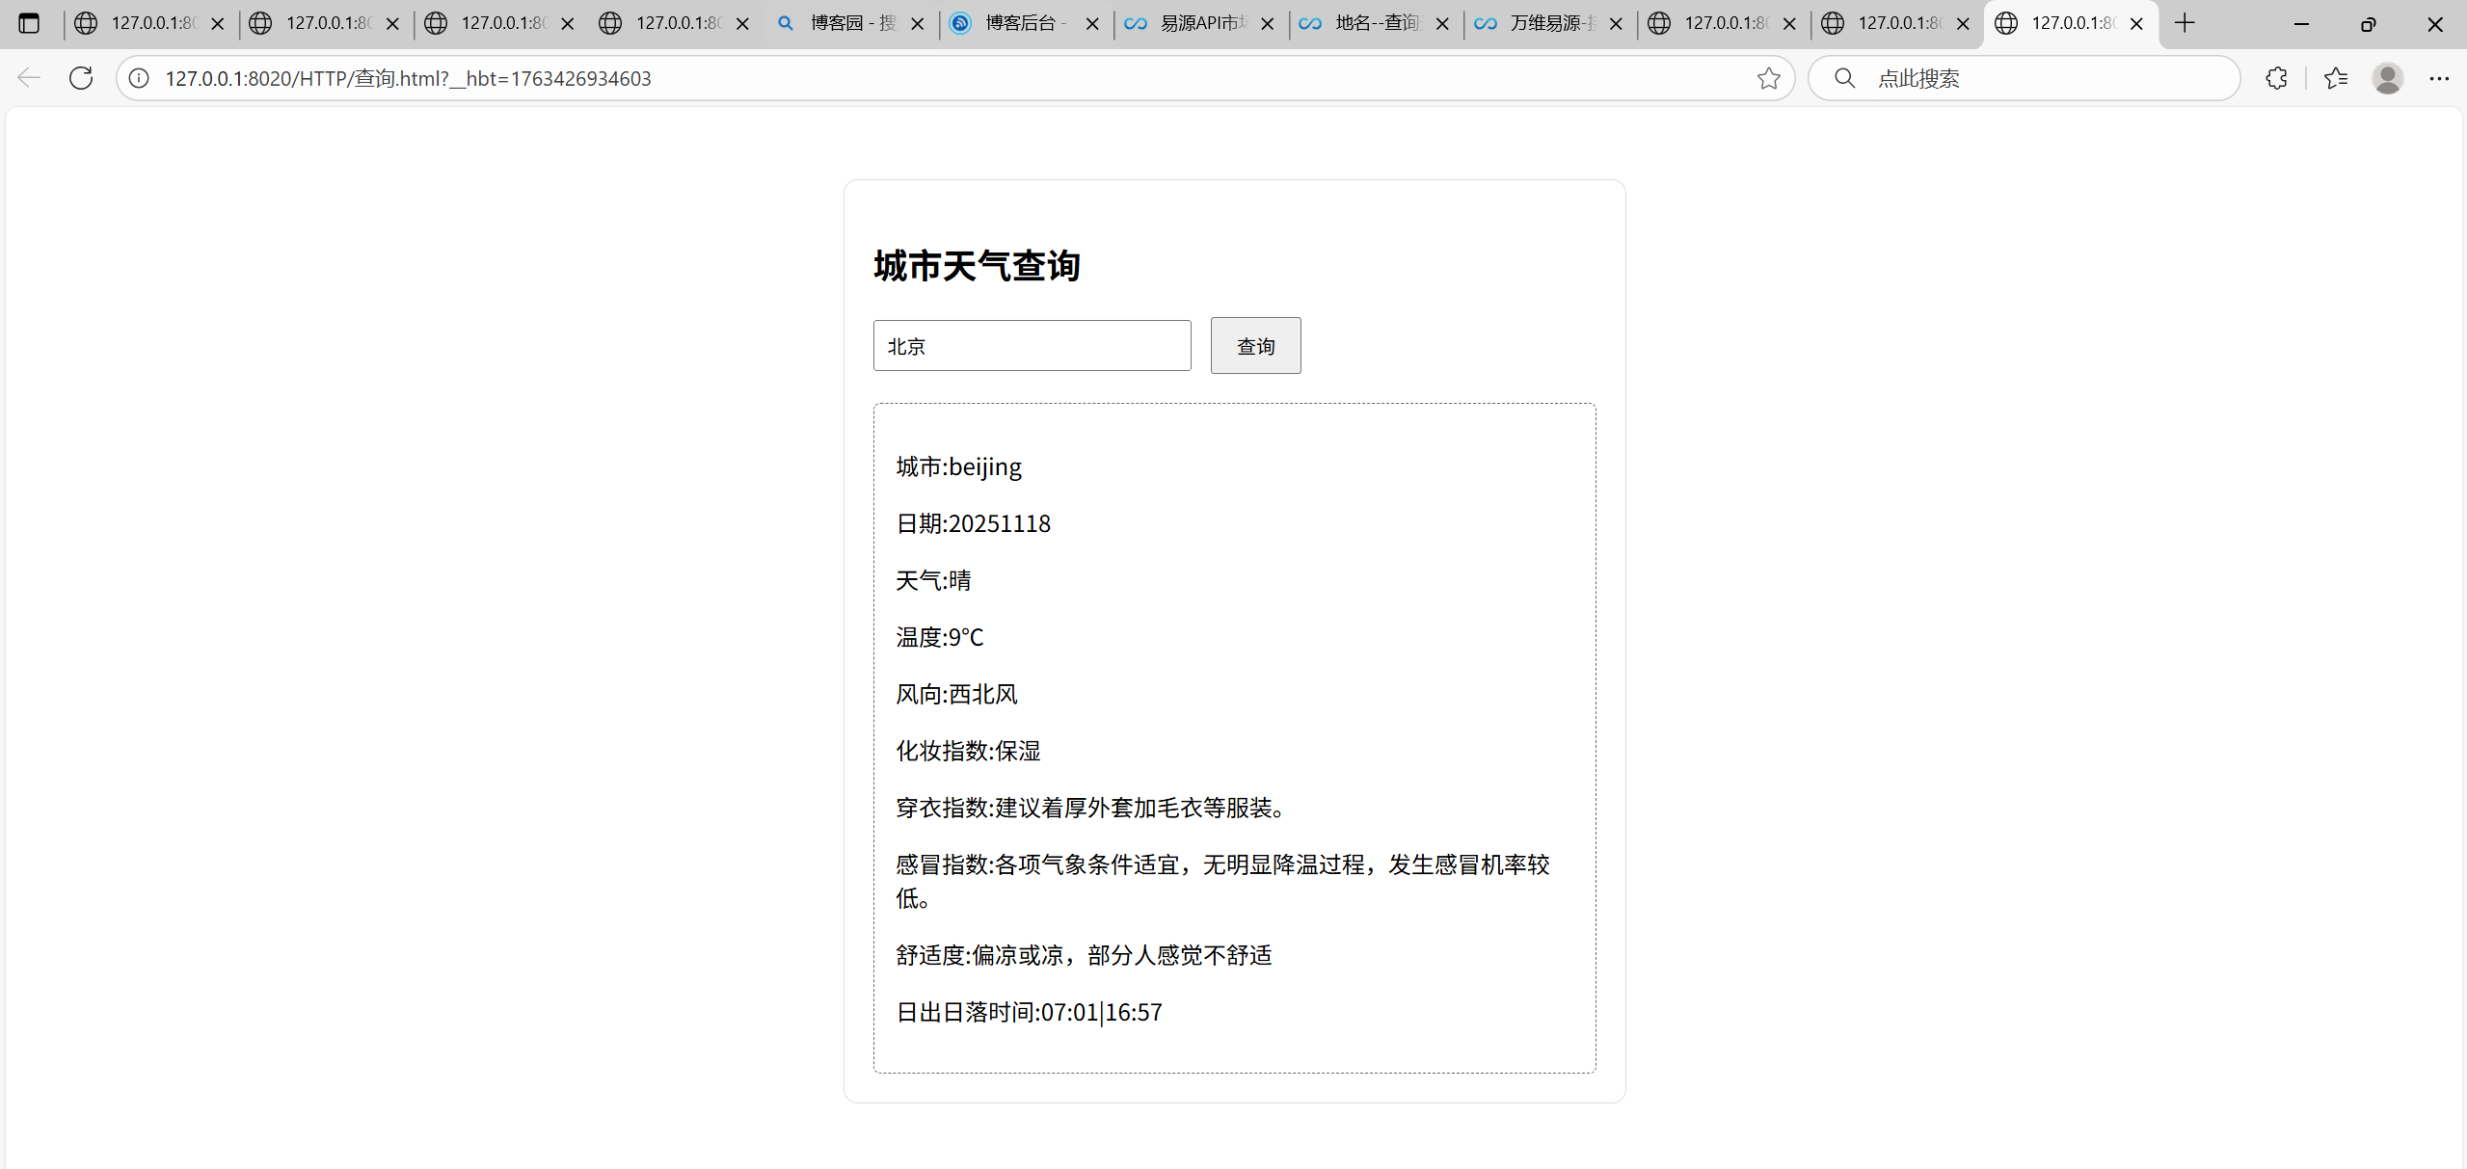Click the browser refresh icon
The image size is (2467, 1169).
point(81,78)
